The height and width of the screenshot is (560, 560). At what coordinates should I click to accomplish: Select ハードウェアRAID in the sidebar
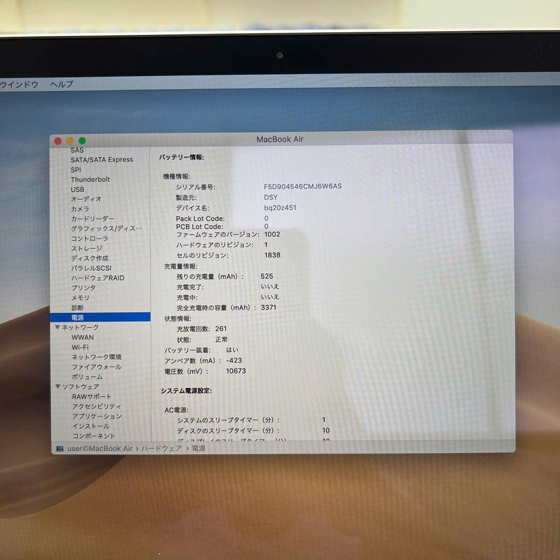point(98,278)
